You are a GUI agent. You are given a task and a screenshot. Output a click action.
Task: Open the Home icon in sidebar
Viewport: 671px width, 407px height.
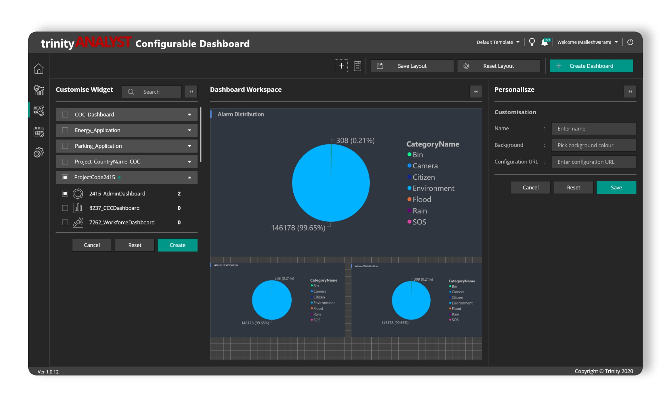tap(39, 69)
